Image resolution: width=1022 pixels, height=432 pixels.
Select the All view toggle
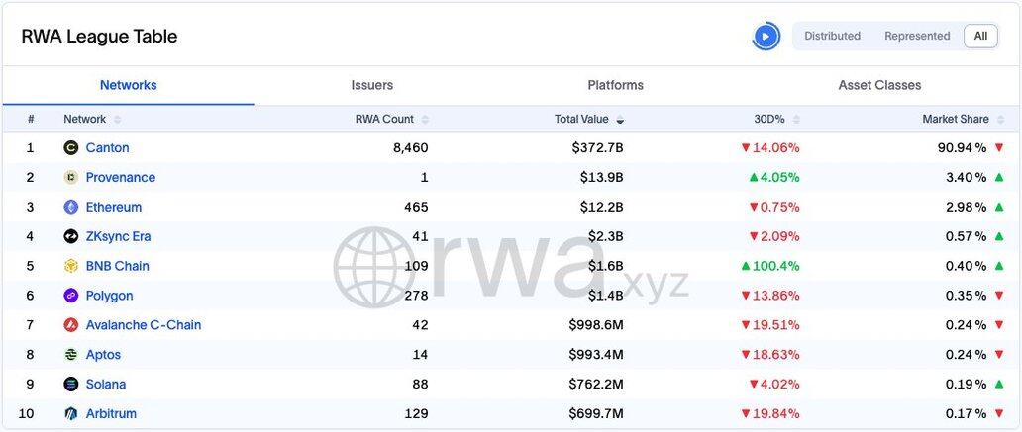[980, 37]
